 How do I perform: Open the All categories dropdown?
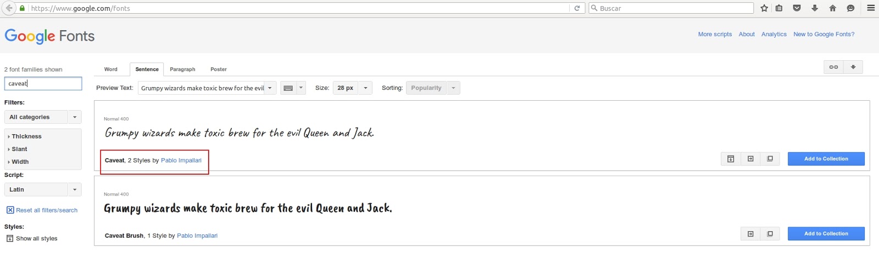coord(43,117)
